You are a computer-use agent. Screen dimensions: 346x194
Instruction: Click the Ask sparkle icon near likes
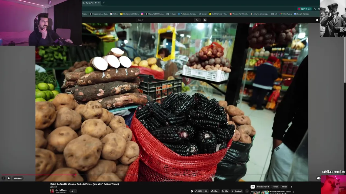pos(192,191)
